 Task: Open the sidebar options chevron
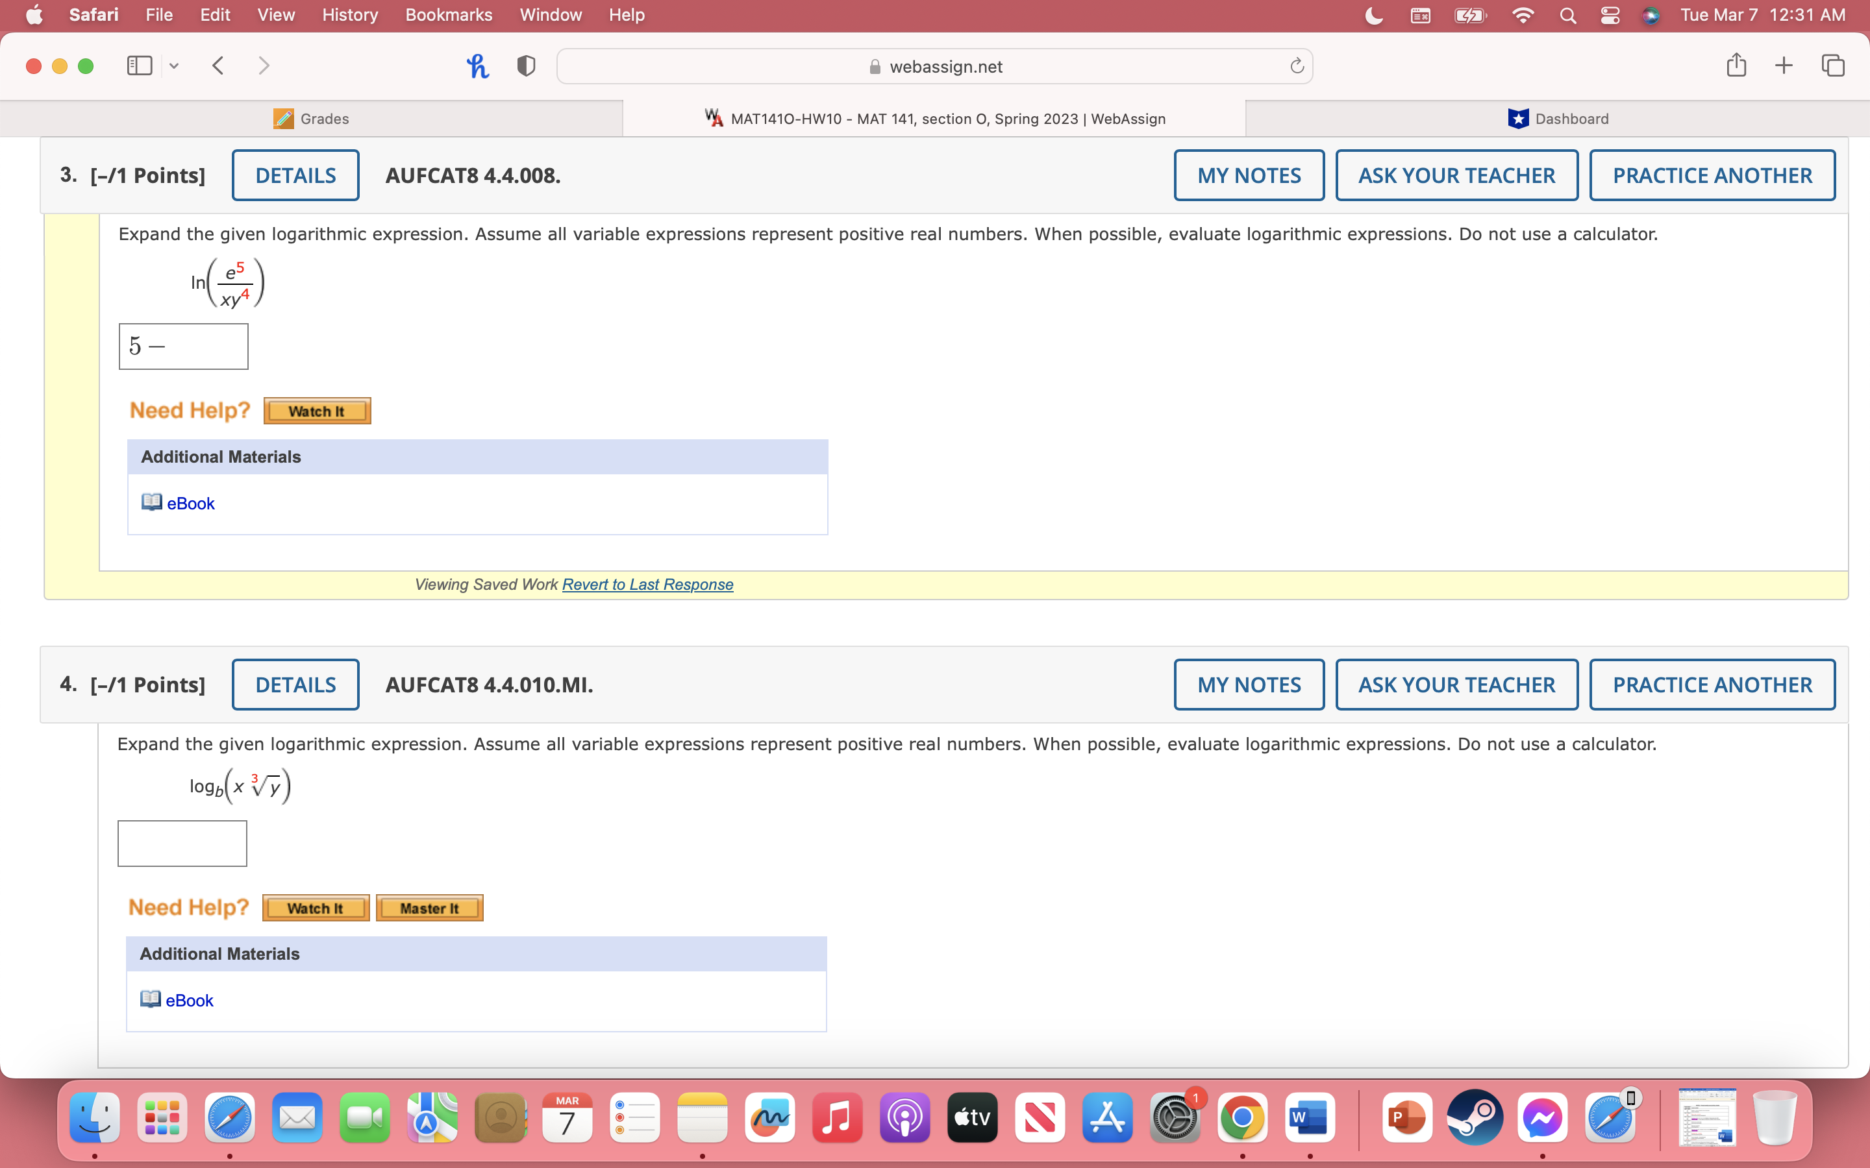(173, 66)
